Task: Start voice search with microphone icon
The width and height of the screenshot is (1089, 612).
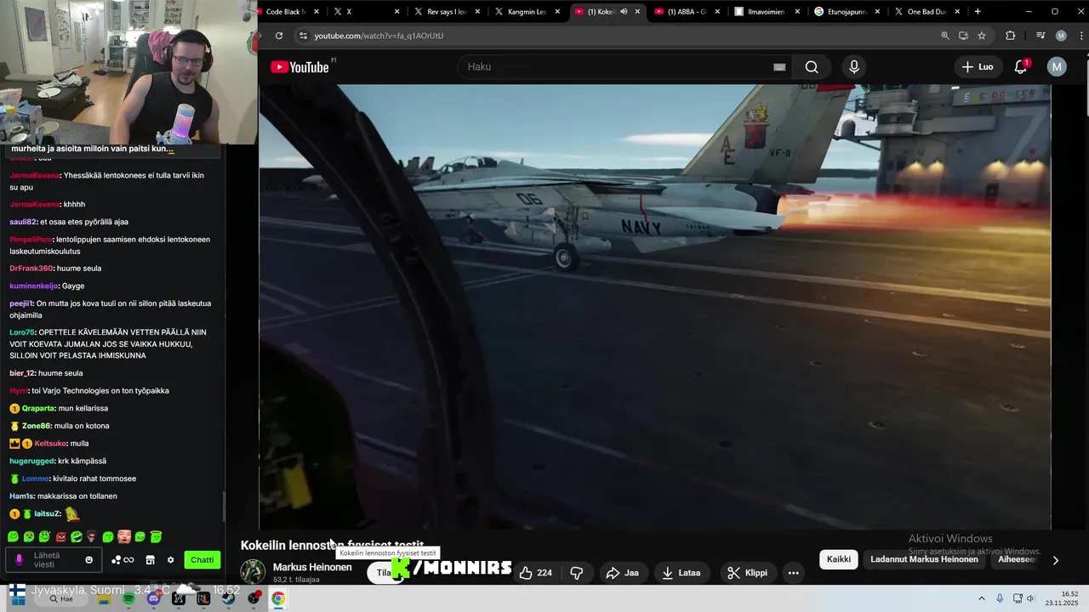Action: [x=854, y=67]
